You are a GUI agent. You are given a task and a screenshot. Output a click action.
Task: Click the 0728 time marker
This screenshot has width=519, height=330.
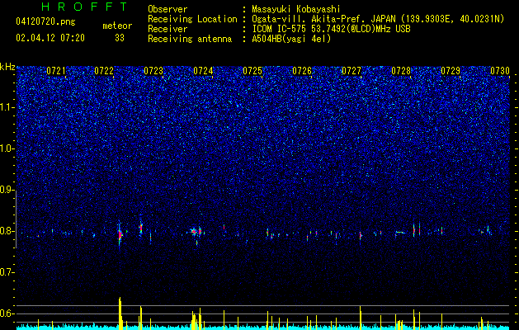pyautogui.click(x=401, y=71)
